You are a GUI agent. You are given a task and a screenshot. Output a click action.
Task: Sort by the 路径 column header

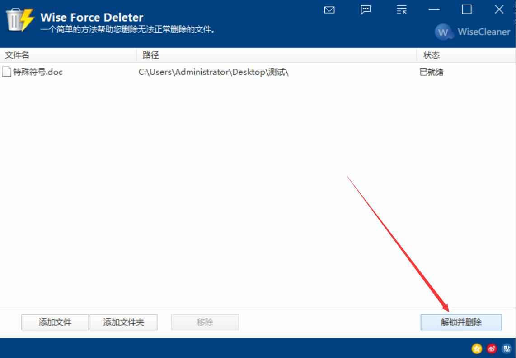click(x=277, y=55)
